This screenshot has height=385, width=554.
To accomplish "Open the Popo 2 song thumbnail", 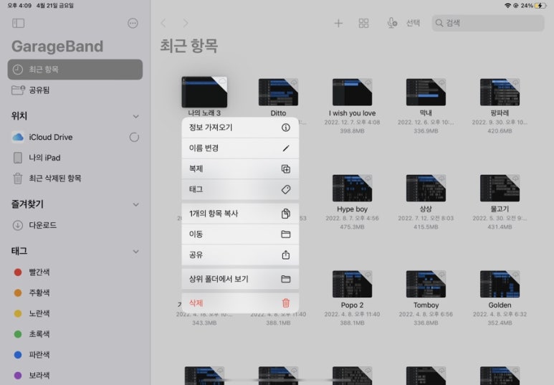I will pyautogui.click(x=353, y=284).
